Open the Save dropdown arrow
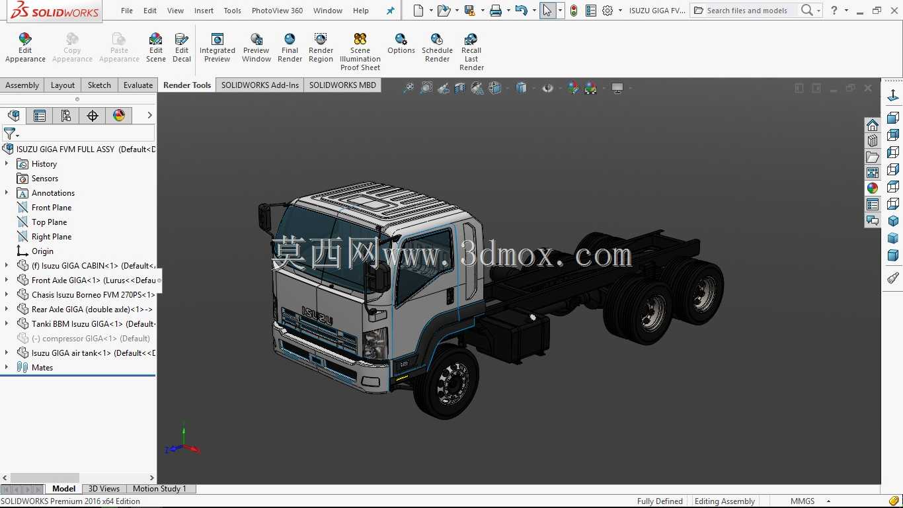 pyautogui.click(x=483, y=11)
